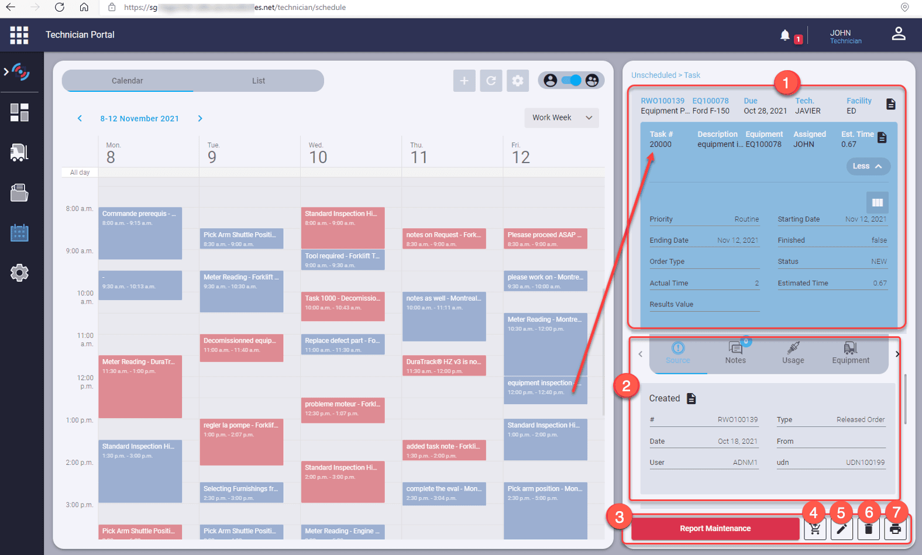Open the notes on Request event Thursday
Viewport: 922px width, 555px height.
click(444, 239)
